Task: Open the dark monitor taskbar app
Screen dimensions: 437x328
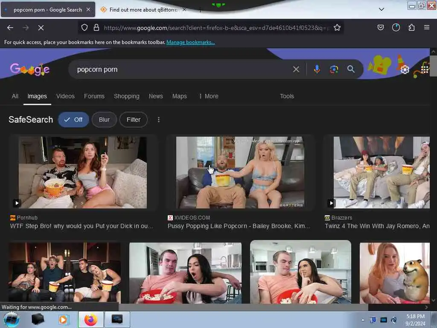Action: pyautogui.click(x=117, y=319)
